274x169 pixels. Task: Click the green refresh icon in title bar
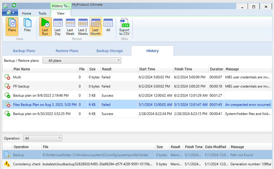[x=14, y=5]
